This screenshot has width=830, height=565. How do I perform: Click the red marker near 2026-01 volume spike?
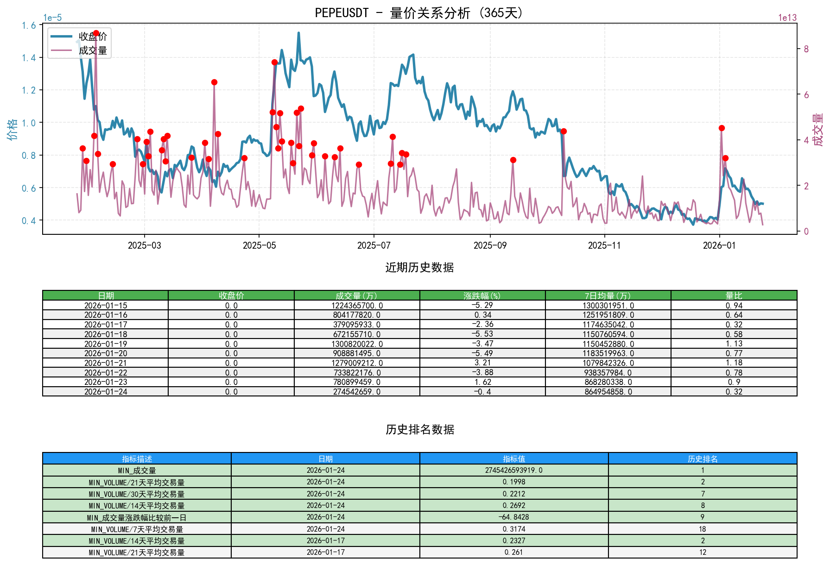[721, 128]
